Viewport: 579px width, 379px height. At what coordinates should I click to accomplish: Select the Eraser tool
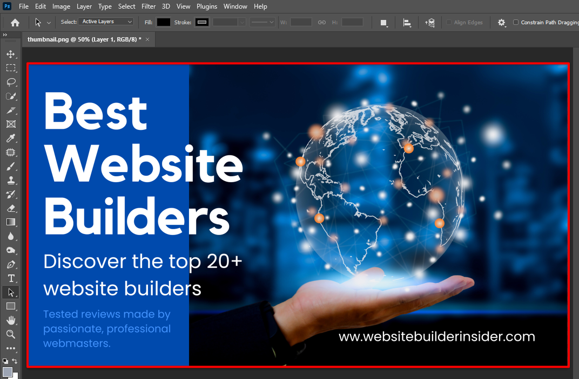[x=11, y=208]
